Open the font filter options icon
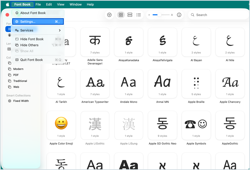250x170 pixels. click(x=109, y=15)
